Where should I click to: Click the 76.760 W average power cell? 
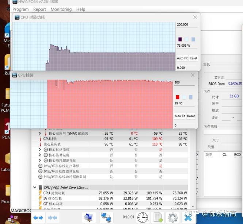pos(180,193)
